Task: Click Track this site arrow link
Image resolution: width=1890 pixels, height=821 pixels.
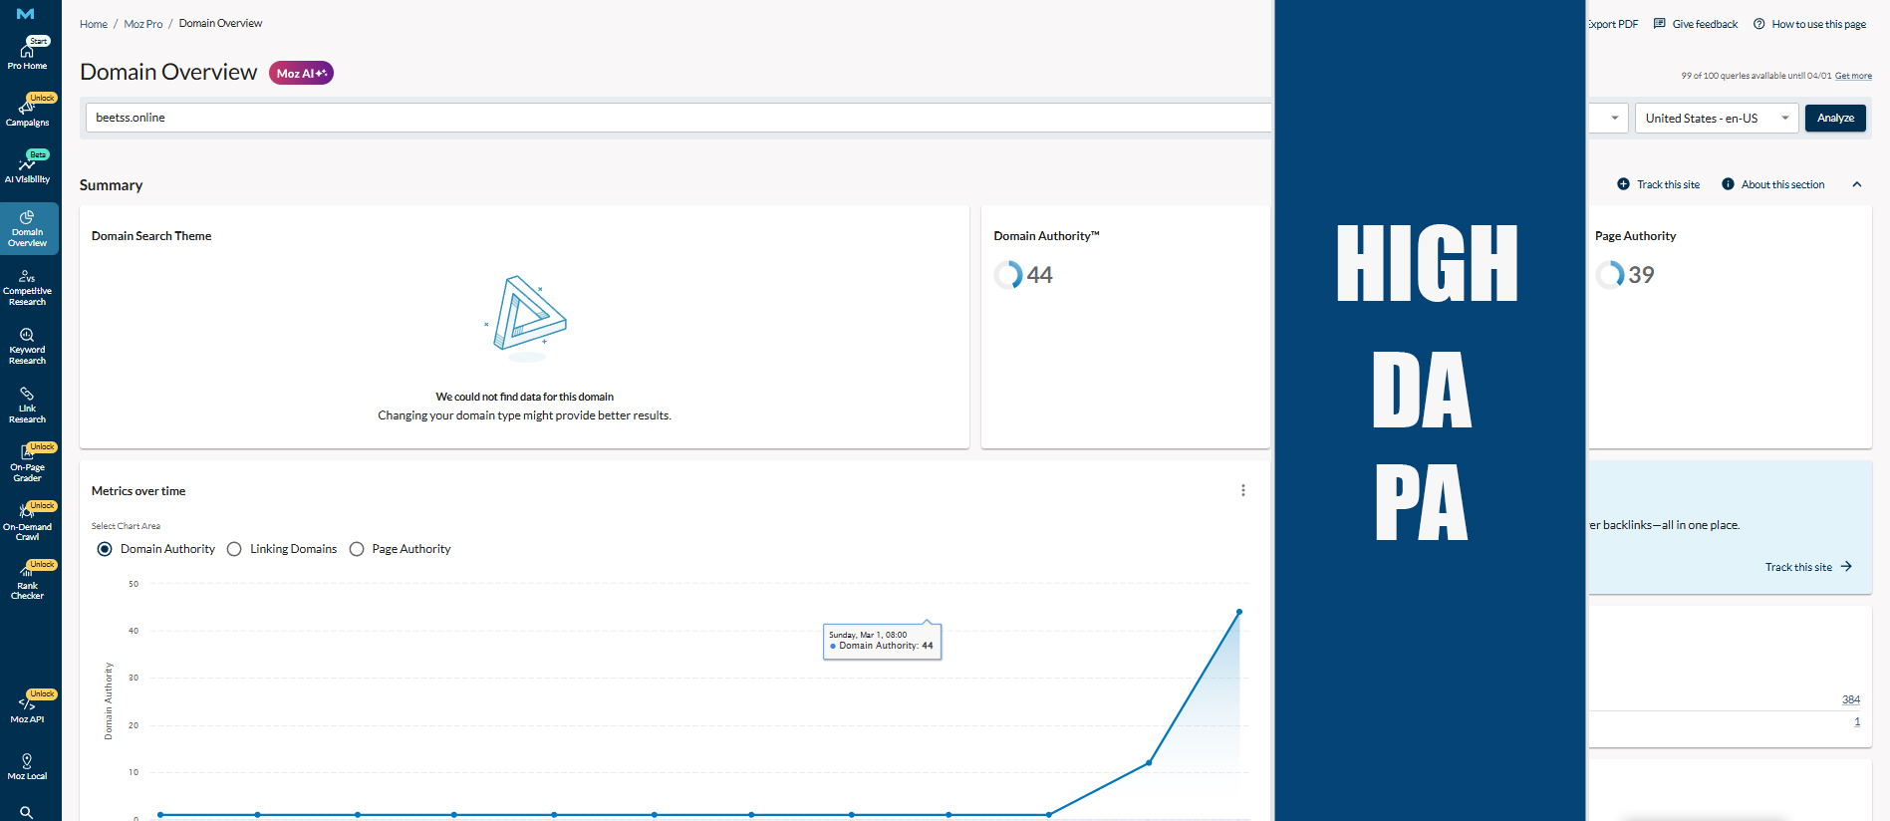Action: 1808,567
